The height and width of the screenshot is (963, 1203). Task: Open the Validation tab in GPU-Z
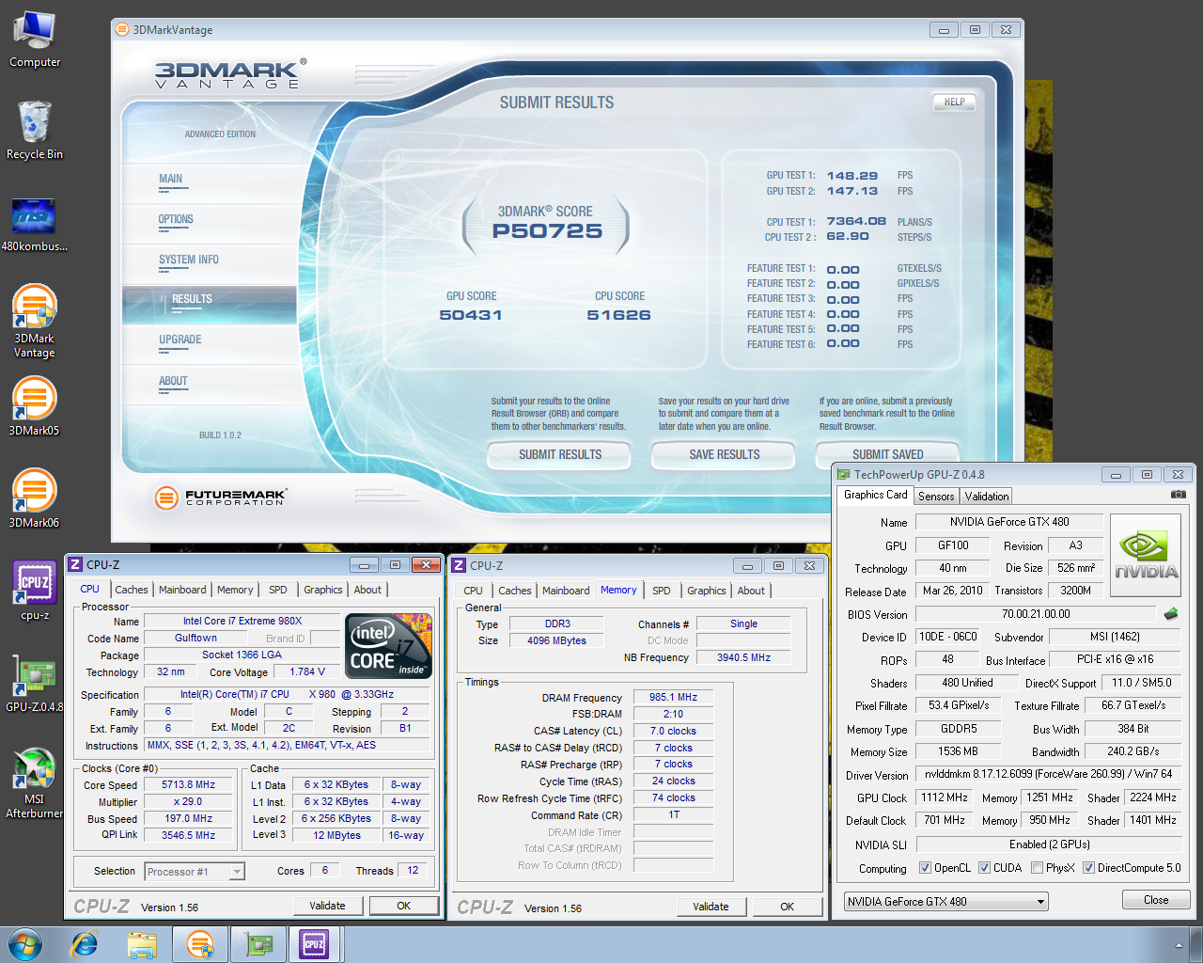(x=987, y=497)
